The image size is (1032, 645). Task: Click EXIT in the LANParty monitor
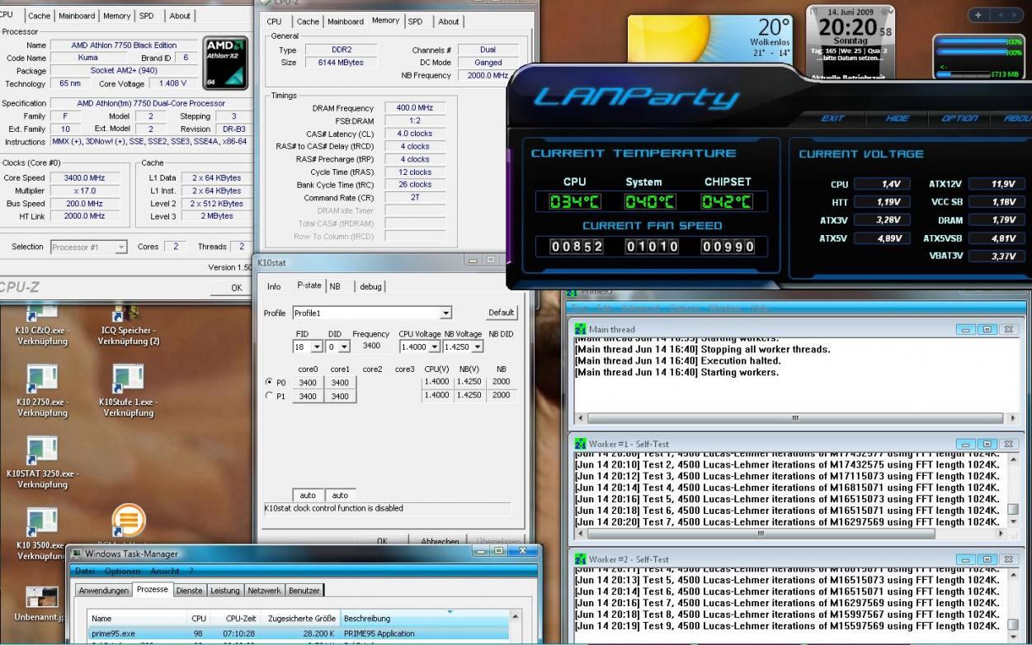[x=832, y=118]
